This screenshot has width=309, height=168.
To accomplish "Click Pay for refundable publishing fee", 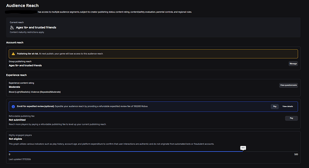I will pyautogui.click(x=291, y=118).
